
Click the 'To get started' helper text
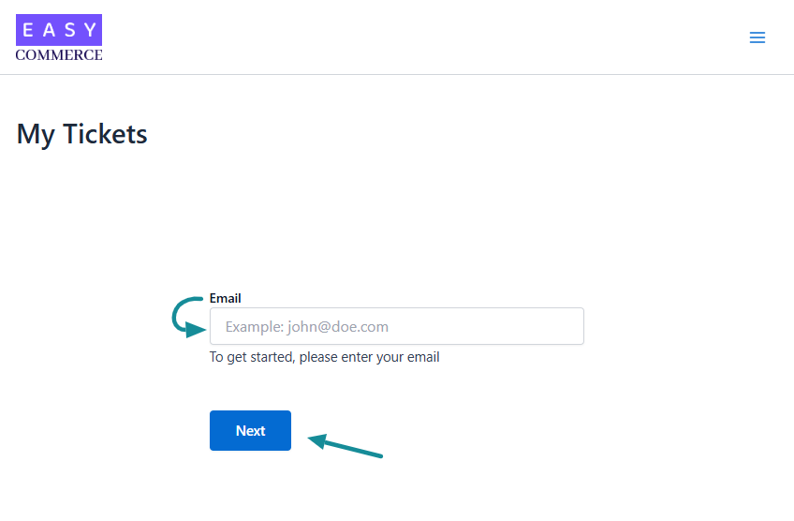click(325, 357)
